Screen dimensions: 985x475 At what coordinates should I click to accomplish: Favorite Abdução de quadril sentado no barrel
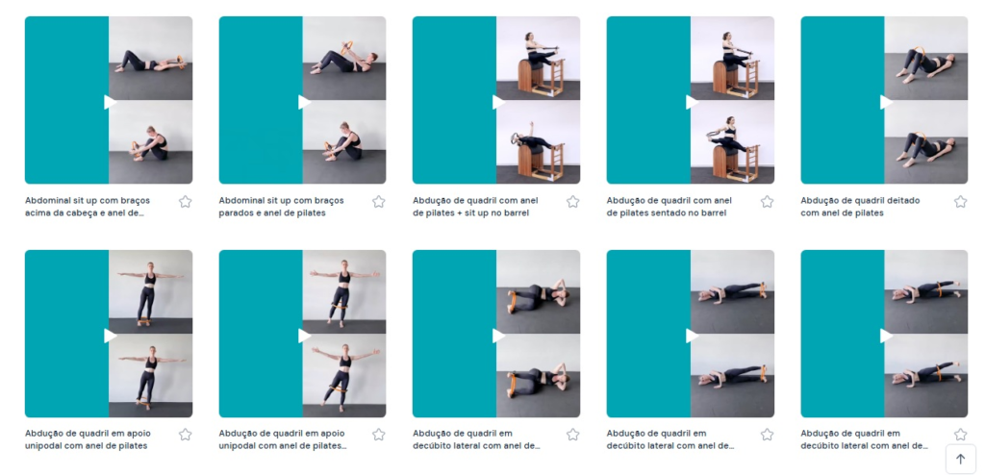point(767,202)
